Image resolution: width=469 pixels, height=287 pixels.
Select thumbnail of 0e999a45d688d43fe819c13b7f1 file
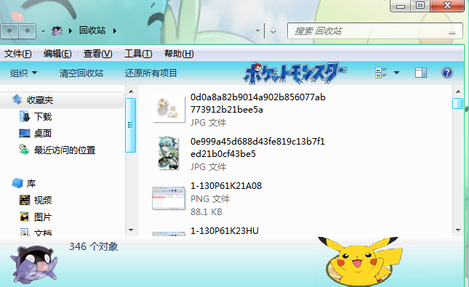(x=169, y=153)
